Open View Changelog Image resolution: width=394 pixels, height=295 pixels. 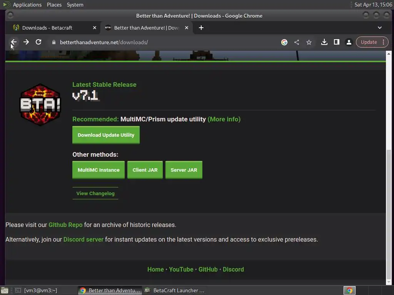[x=95, y=194]
